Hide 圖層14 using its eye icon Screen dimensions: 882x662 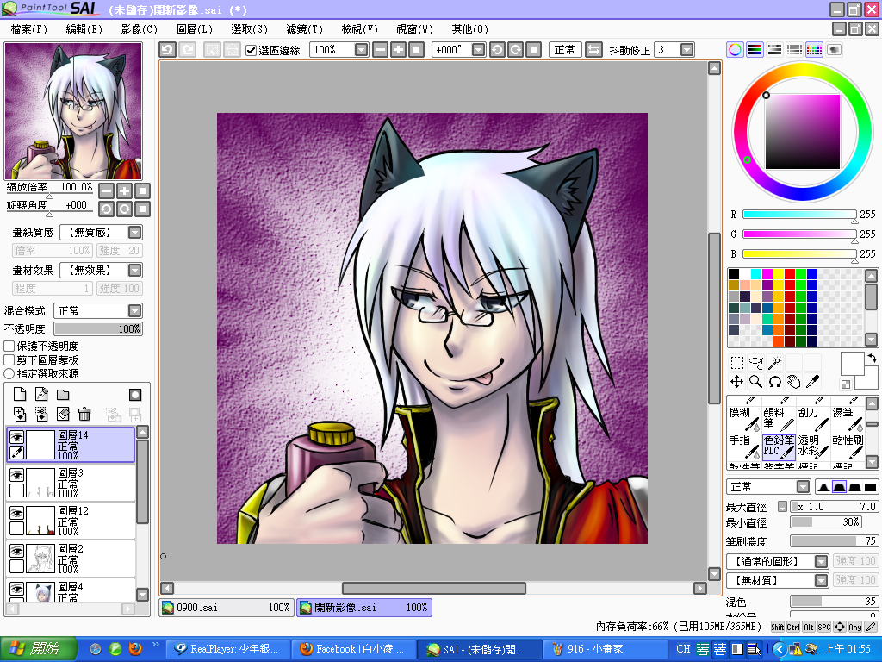point(17,437)
